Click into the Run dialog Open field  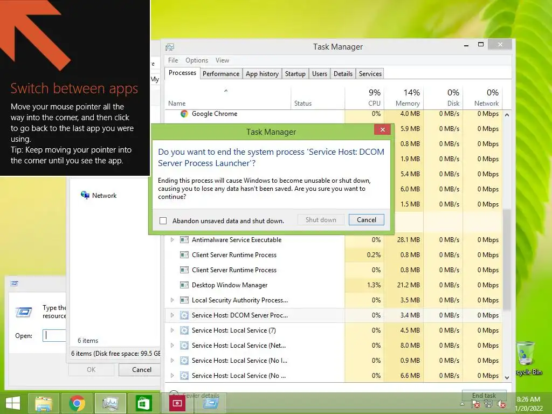(54, 335)
